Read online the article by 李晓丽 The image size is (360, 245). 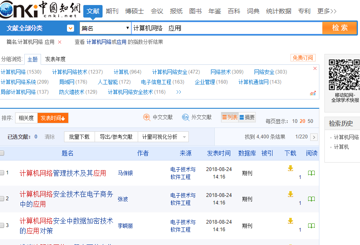(x=311, y=226)
